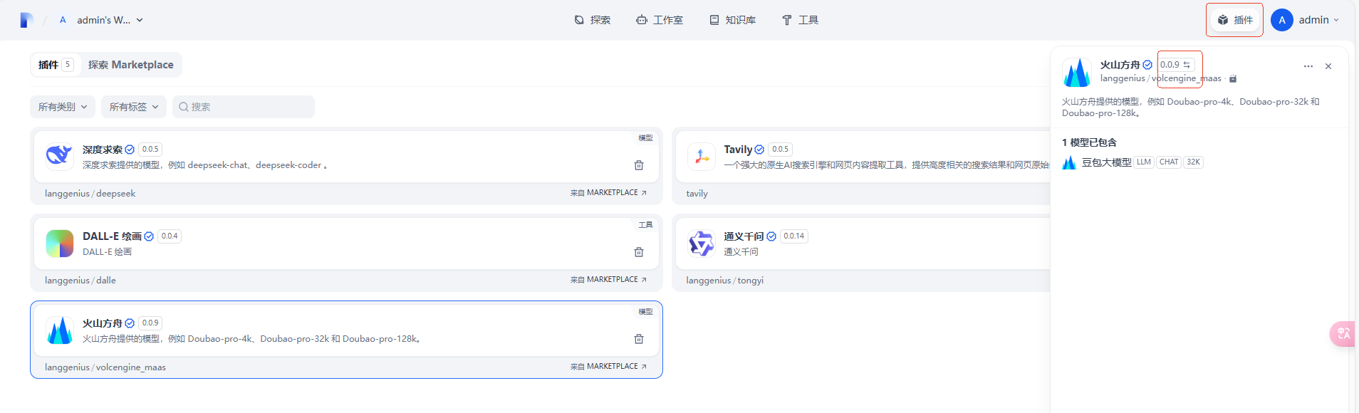Click the translate floating icon at right edge
The width and height of the screenshot is (1359, 413).
click(1343, 333)
